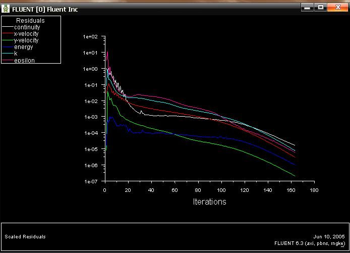
Task: Select the 'y-velocity' legend entry
Action: tap(26, 40)
